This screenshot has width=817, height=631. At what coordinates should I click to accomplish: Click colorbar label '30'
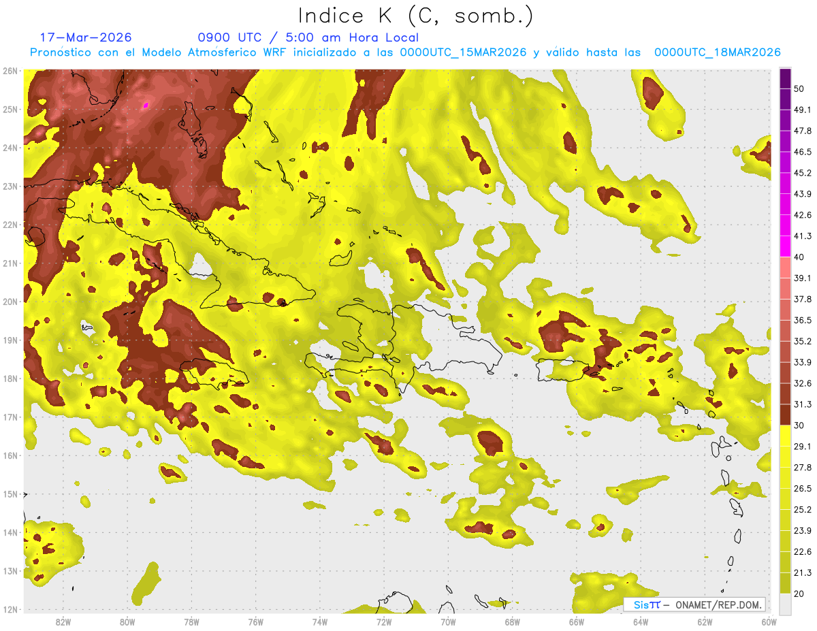pos(799,425)
